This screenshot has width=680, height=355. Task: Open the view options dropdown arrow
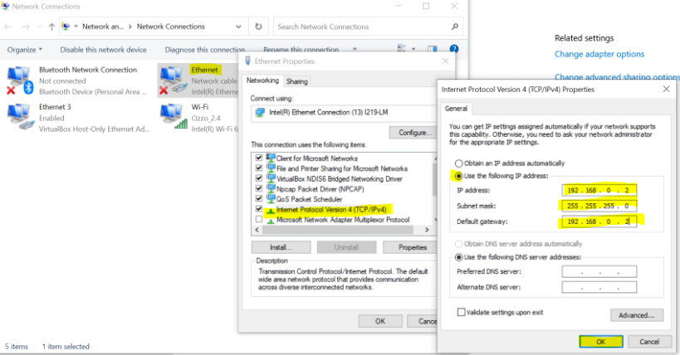[413, 49]
